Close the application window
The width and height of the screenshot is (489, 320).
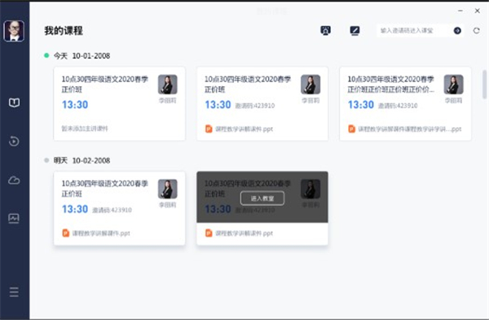tap(477, 11)
